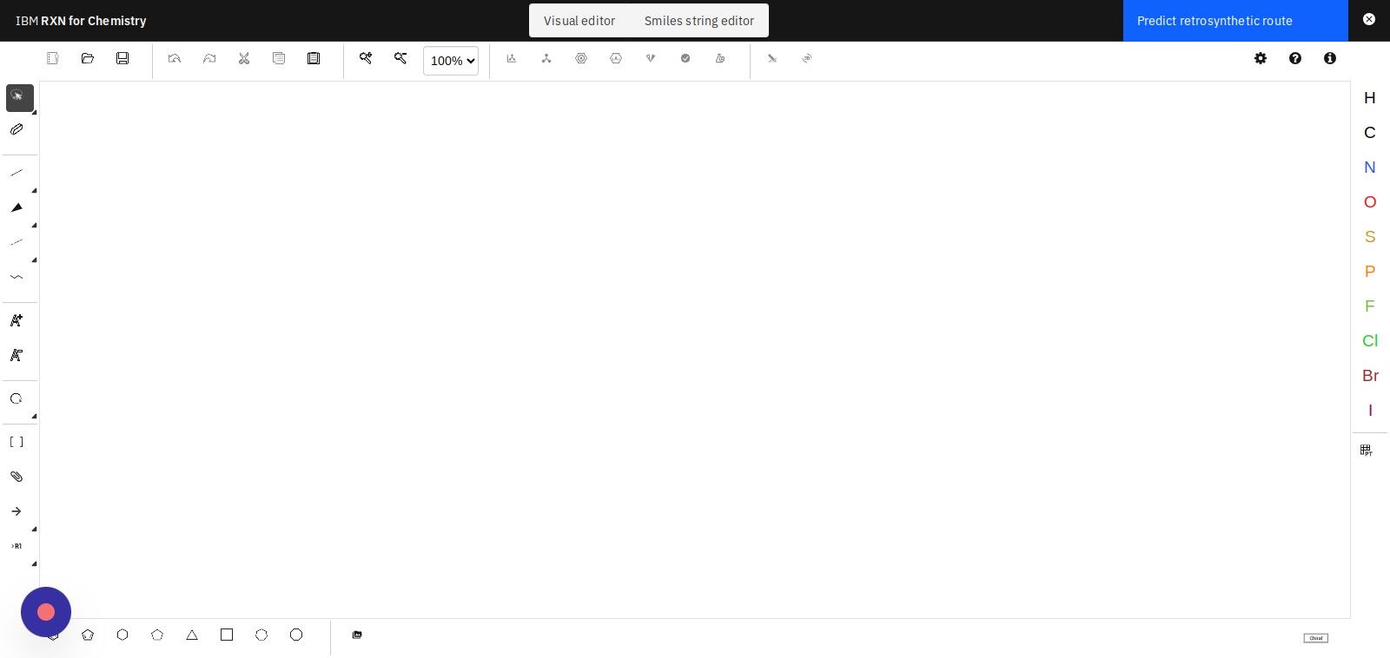Open the 3D Viewer icon
The height and width of the screenshot is (658, 1390).
pyautogui.click(x=807, y=58)
